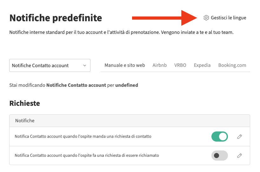Screen dimensions: 260x172
Task: Click the Notifiche predefinite page title
Action: click(x=56, y=18)
